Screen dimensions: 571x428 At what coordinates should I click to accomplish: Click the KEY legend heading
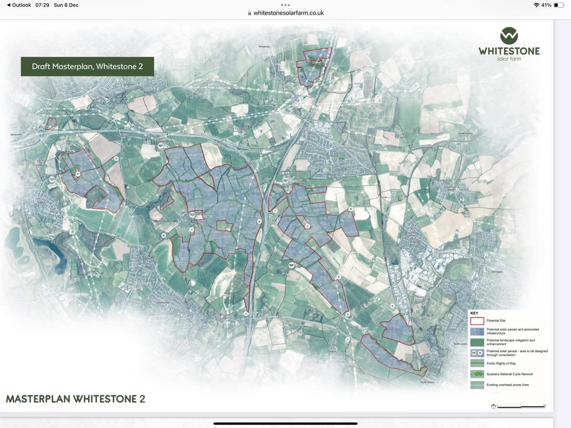coord(474,313)
